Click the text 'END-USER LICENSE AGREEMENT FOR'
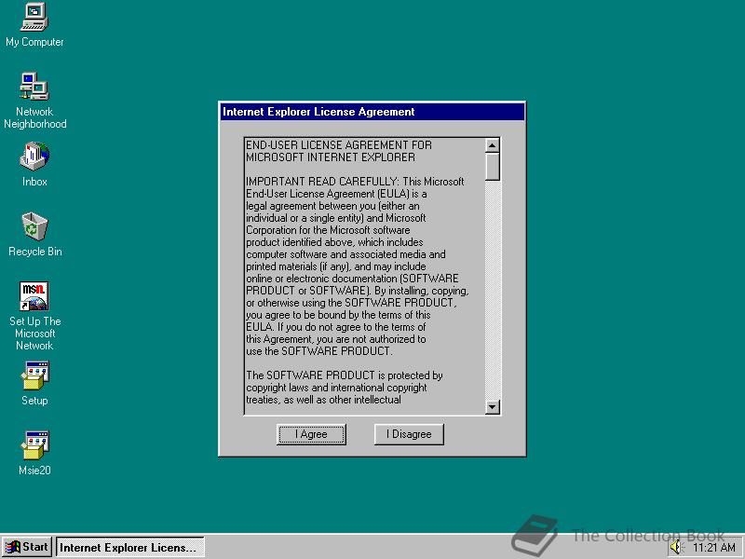This screenshot has height=559, width=745. (x=339, y=145)
